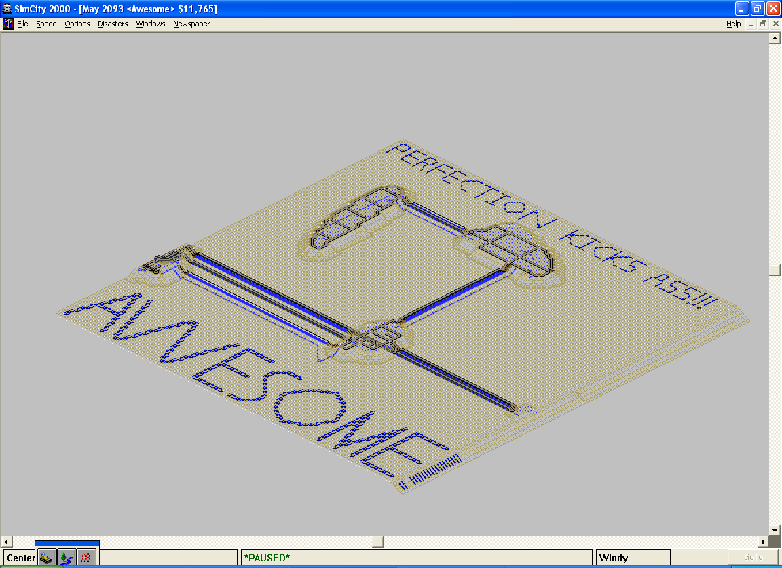The image size is (782, 568).
Task: Click the GoTo button
Action: tap(753, 557)
